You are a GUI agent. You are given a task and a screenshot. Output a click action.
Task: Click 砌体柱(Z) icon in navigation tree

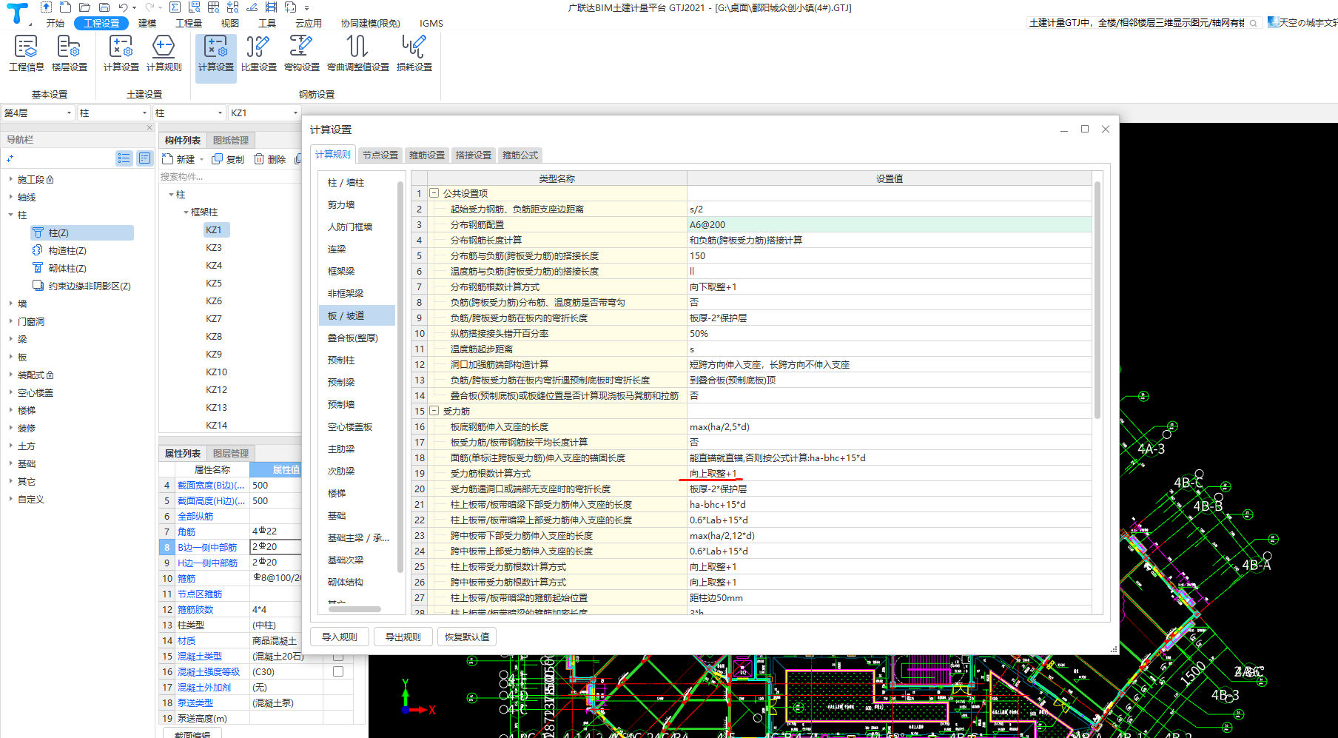[38, 268]
